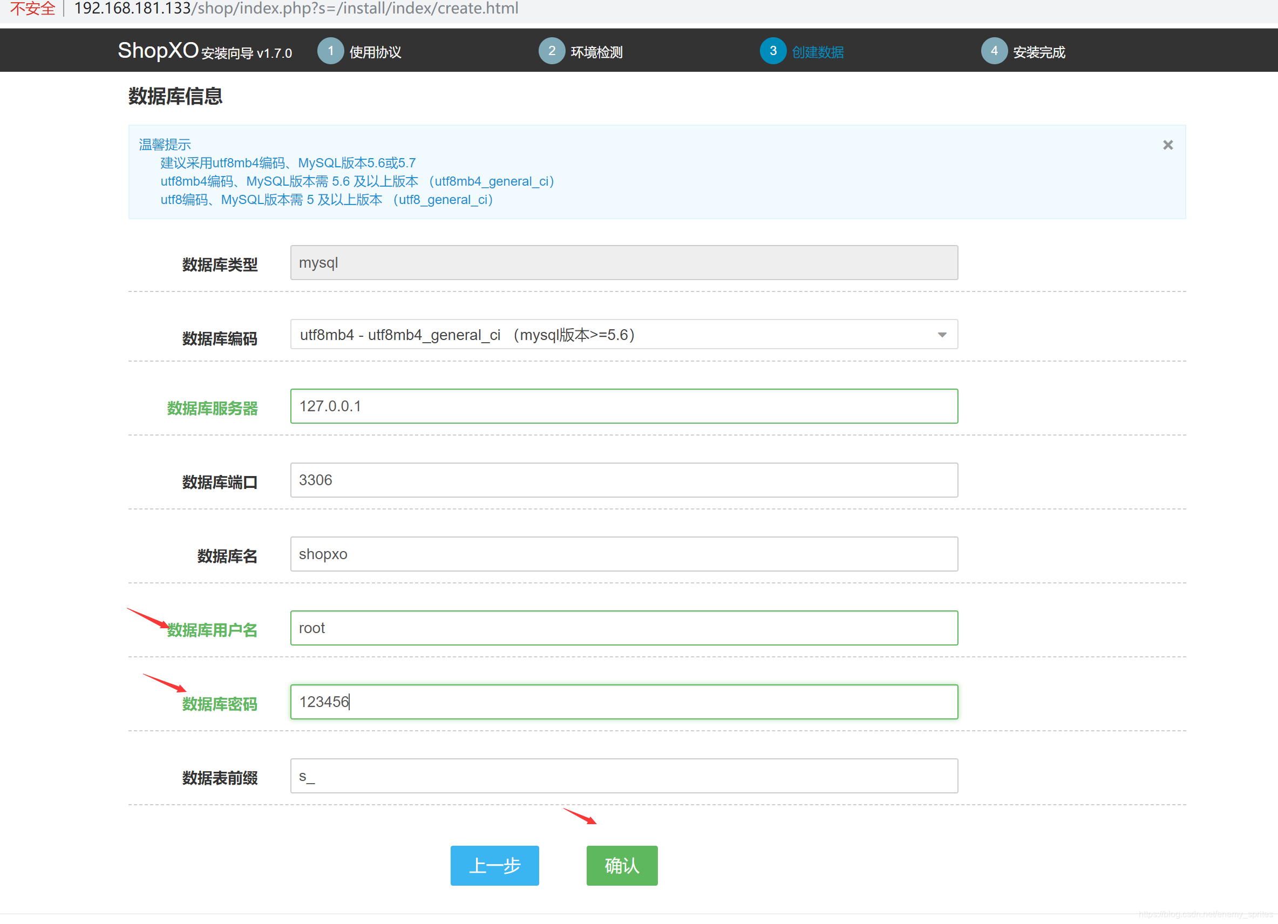
Task: Focus the 数据库名 field showing shopxo
Action: point(624,554)
